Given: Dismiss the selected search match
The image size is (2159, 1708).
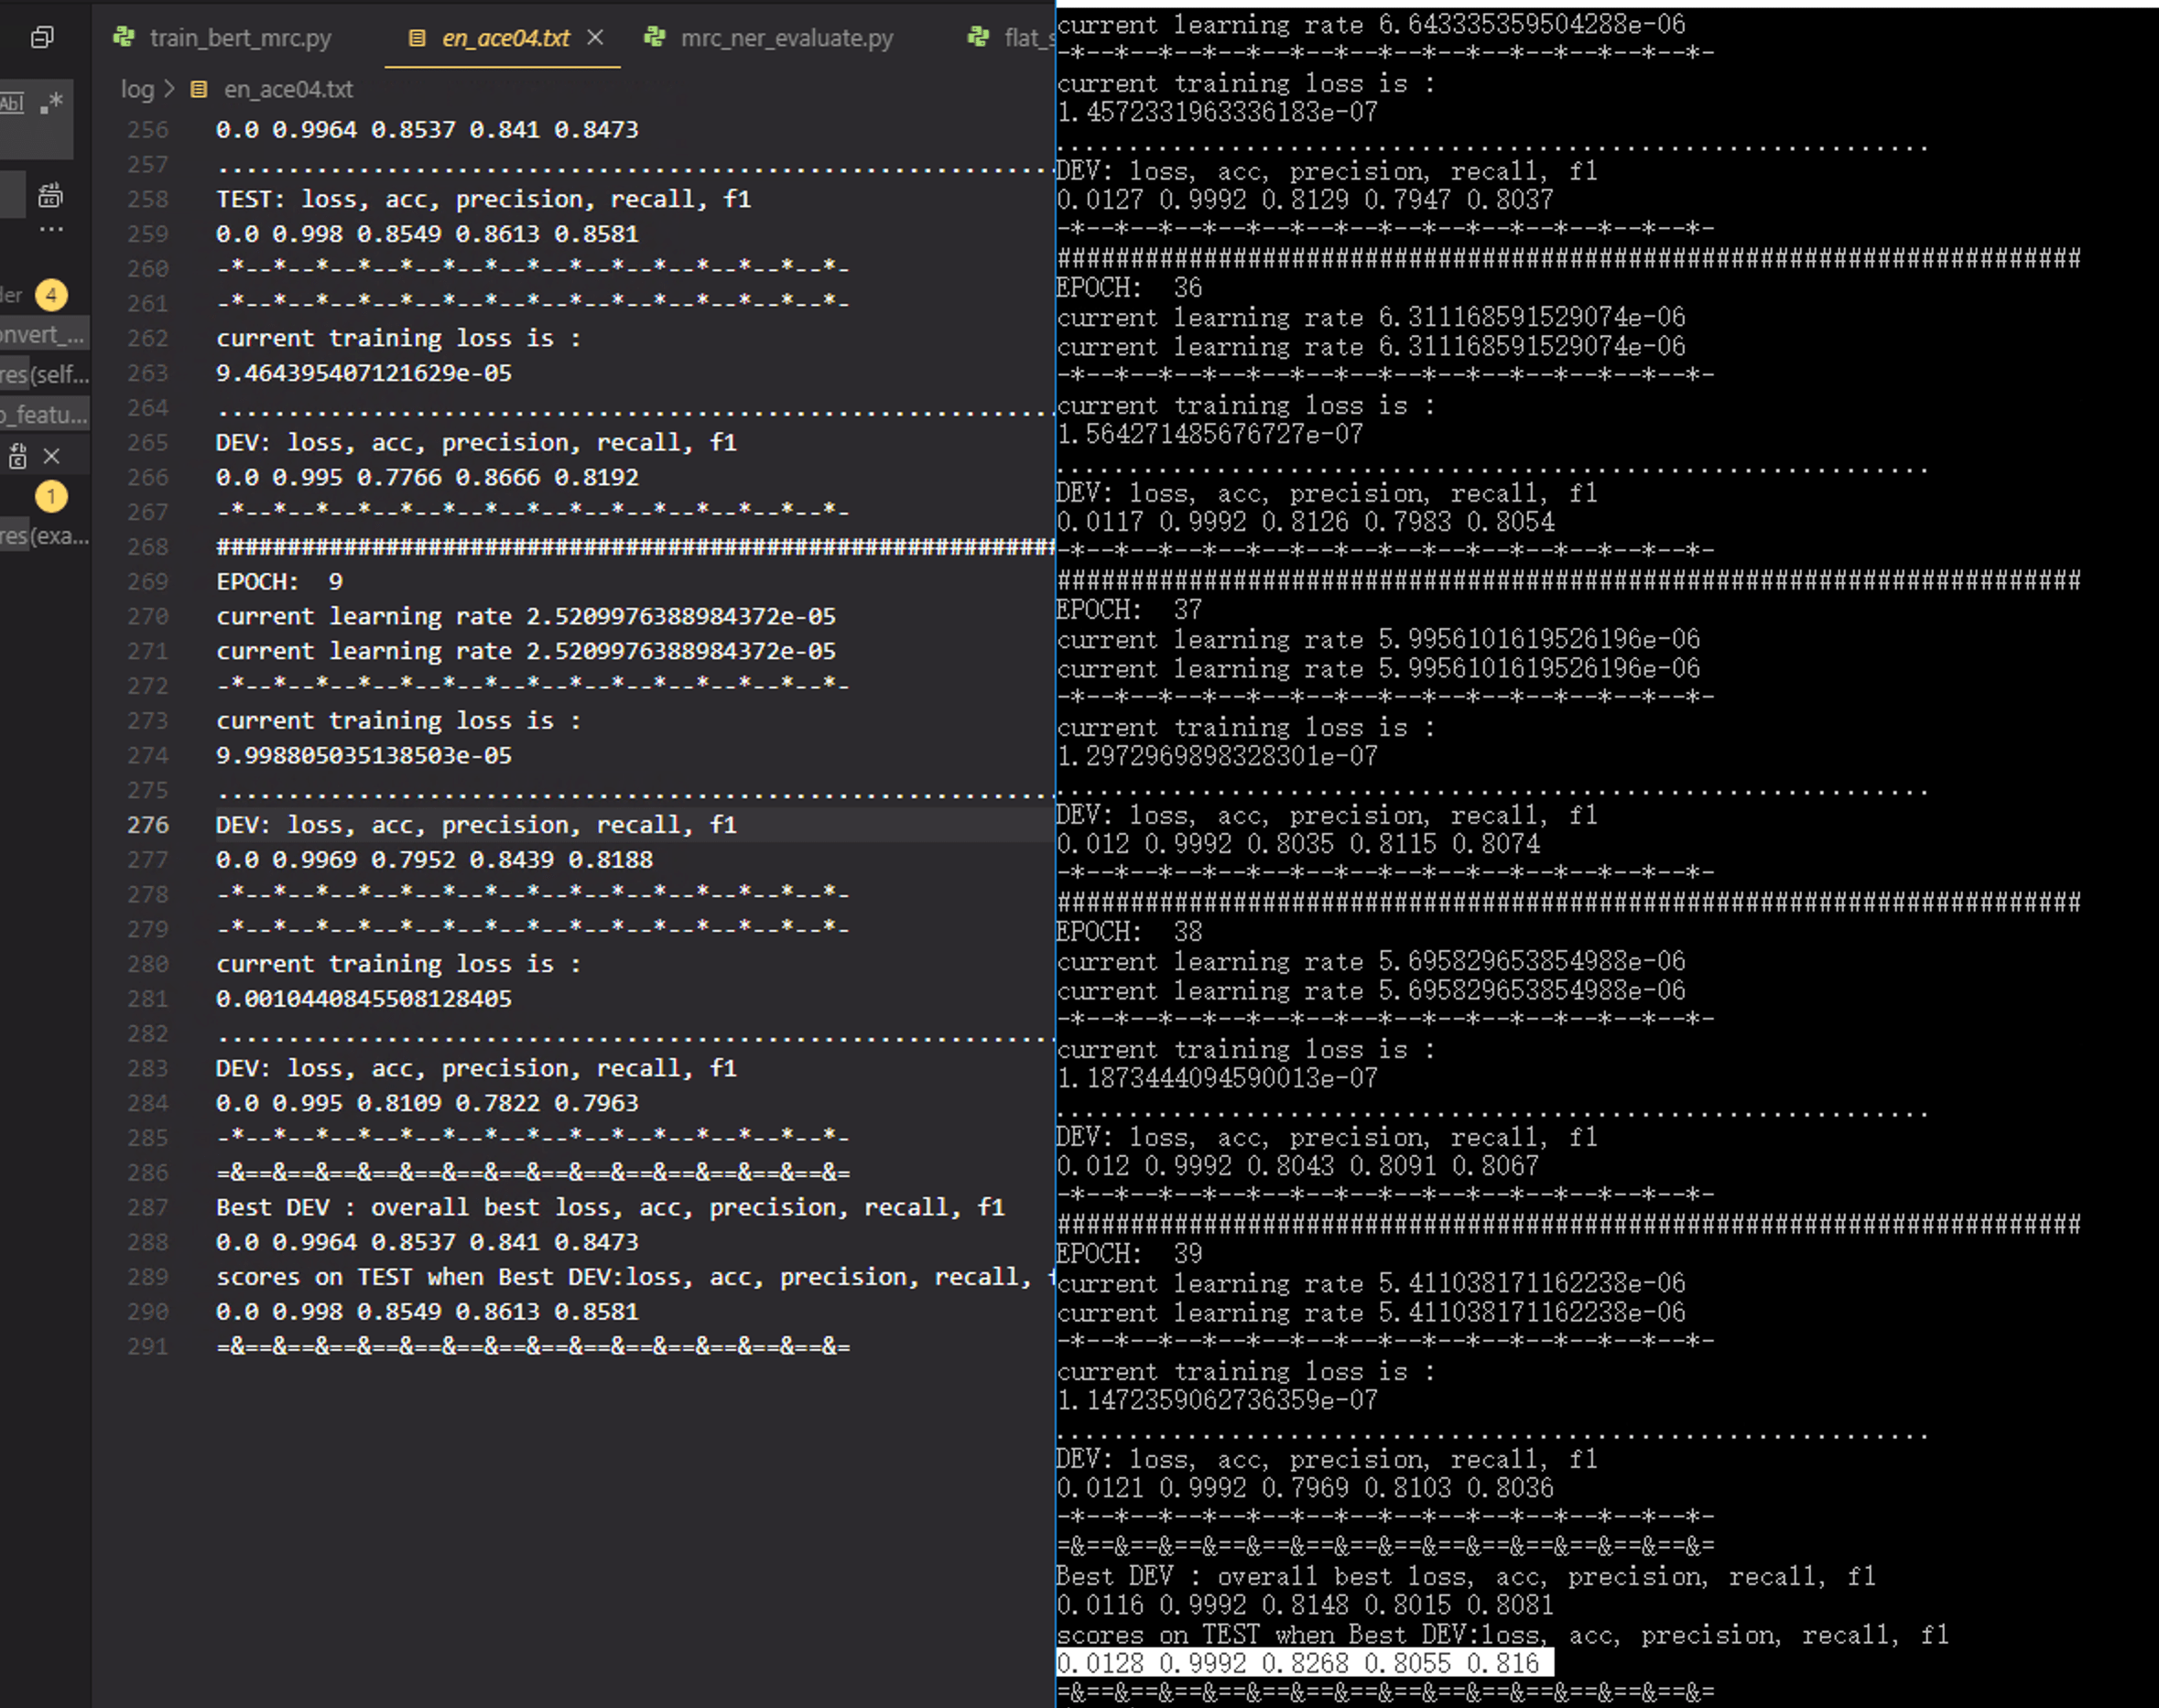Looking at the screenshot, I should [x=52, y=457].
